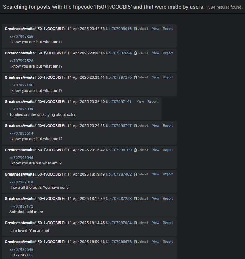
Task: Open post number link No.707987034
Action: (x=119, y=223)
